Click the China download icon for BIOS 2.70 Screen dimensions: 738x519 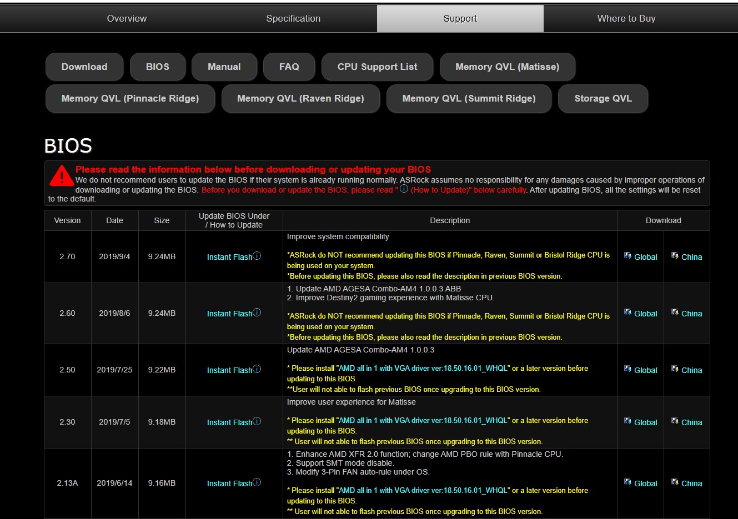(x=675, y=256)
